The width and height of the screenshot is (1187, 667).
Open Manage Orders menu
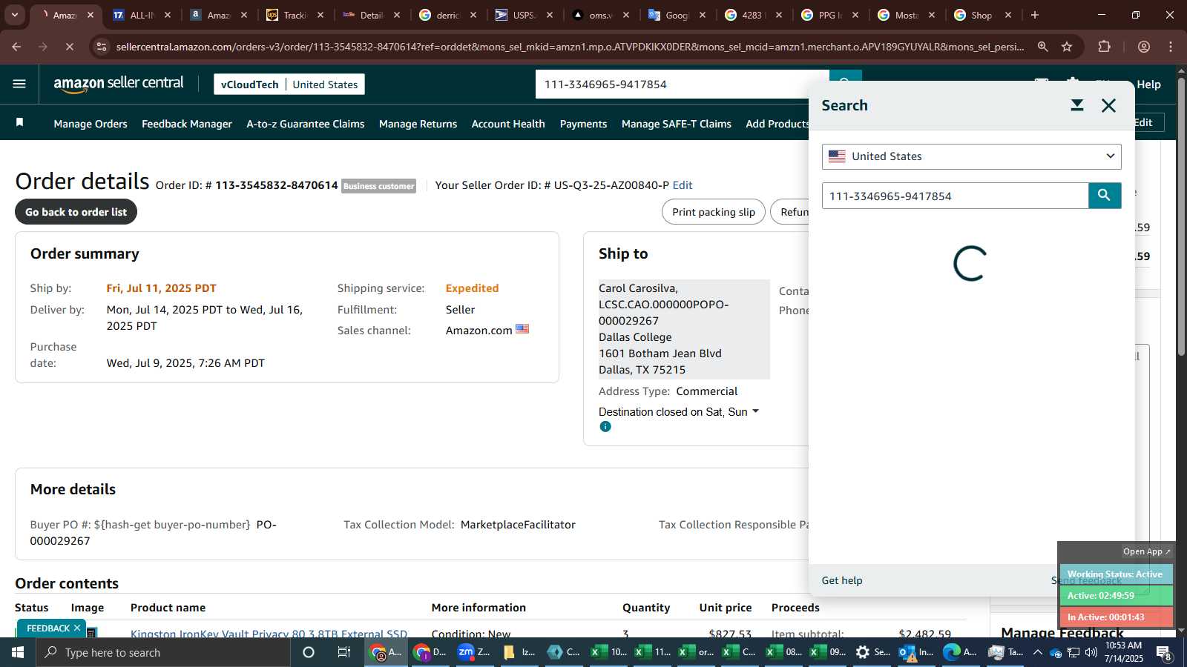coord(91,124)
